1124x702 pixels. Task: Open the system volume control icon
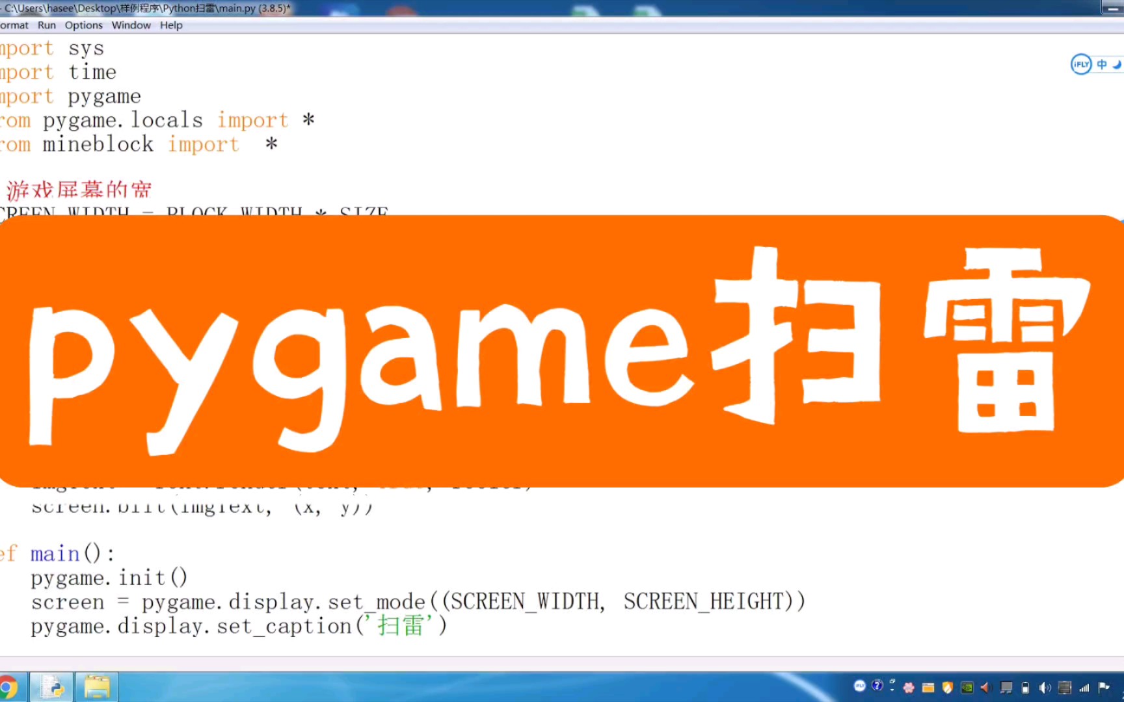tap(1045, 688)
